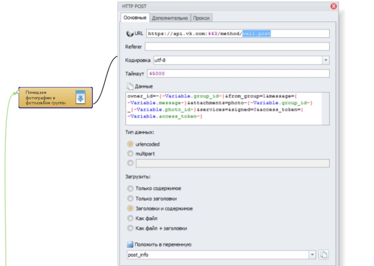Click the globe icon next to URL
The height and width of the screenshot is (266, 374).
[130, 34]
